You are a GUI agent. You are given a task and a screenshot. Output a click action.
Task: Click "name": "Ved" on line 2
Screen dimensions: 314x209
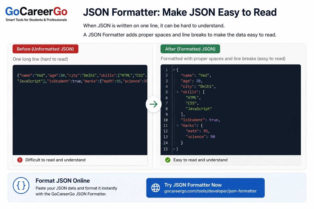pyautogui.click(x=196, y=75)
